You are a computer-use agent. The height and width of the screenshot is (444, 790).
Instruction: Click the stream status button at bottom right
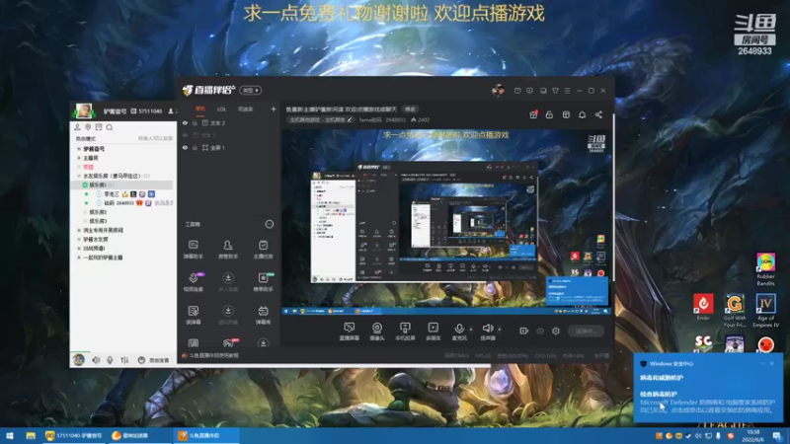586,331
